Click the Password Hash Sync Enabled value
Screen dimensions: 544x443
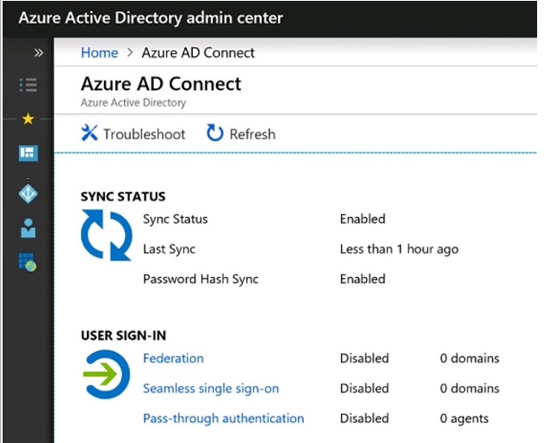(x=362, y=279)
